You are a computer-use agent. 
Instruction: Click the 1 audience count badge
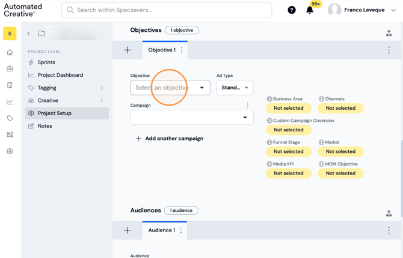(181, 211)
